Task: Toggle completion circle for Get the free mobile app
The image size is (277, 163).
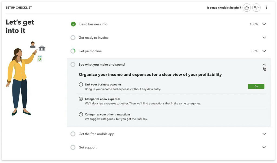Action: pyautogui.click(x=73, y=134)
